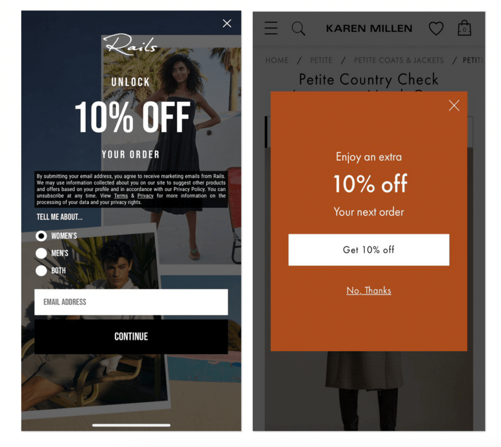Open the Terms link
The height and width of the screenshot is (447, 501).
[x=121, y=196]
